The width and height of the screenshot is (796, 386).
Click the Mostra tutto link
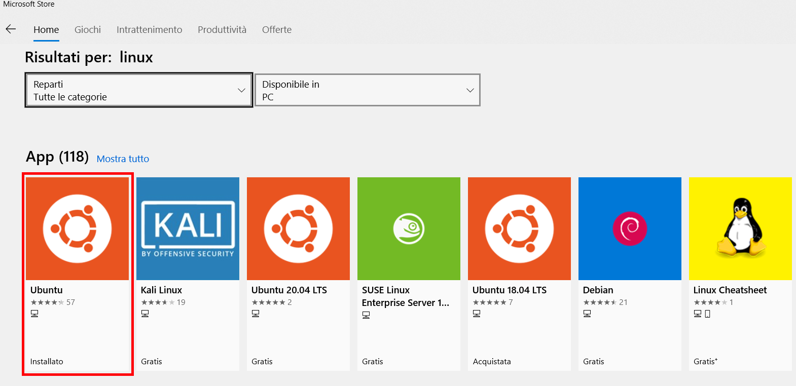coord(123,159)
